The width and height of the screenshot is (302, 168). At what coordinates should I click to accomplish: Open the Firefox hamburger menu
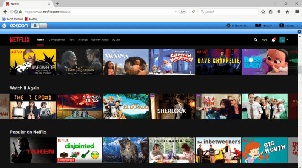click(297, 12)
